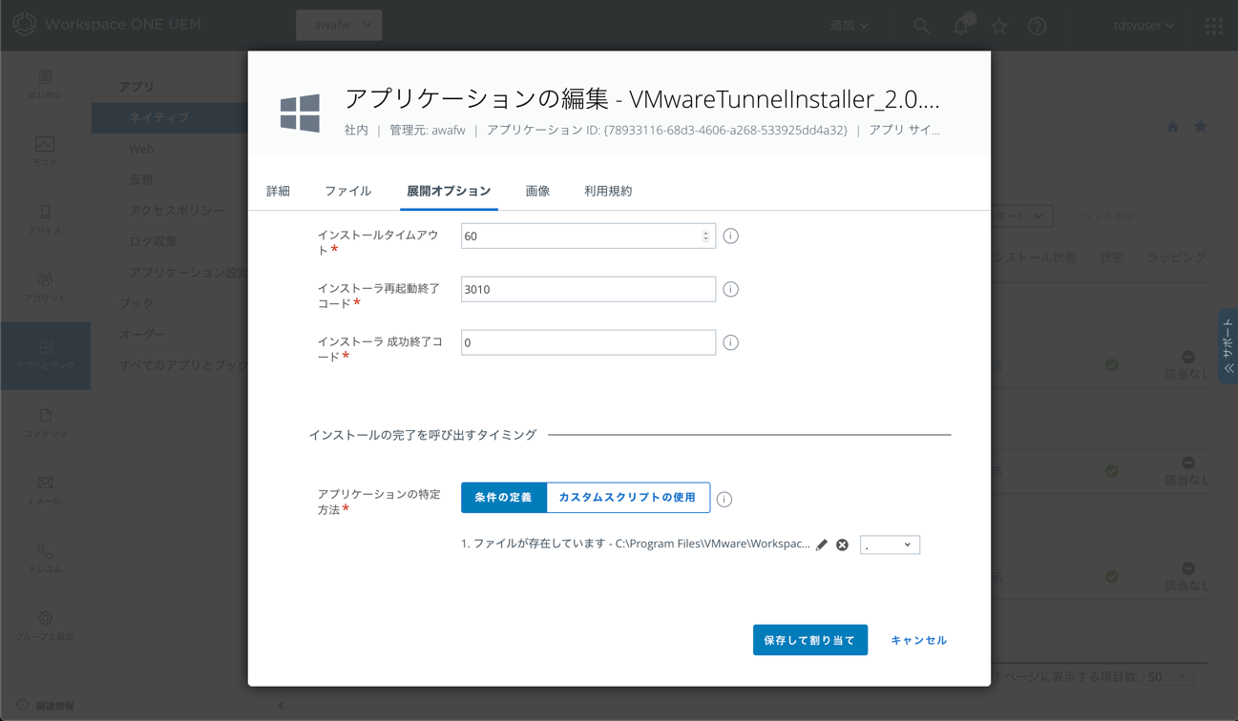Switch to the ファイル tab
Screen dimensions: 1238x721
pyautogui.click(x=347, y=191)
